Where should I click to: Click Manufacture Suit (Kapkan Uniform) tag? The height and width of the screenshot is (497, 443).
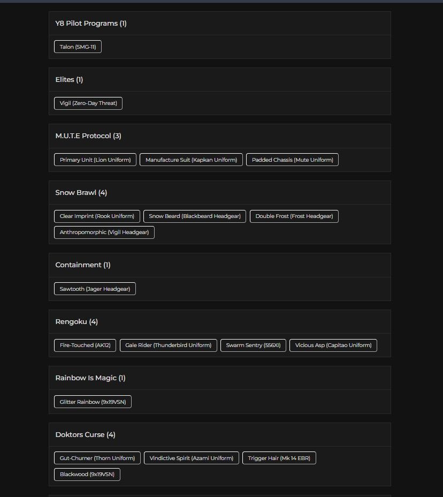[x=191, y=160]
